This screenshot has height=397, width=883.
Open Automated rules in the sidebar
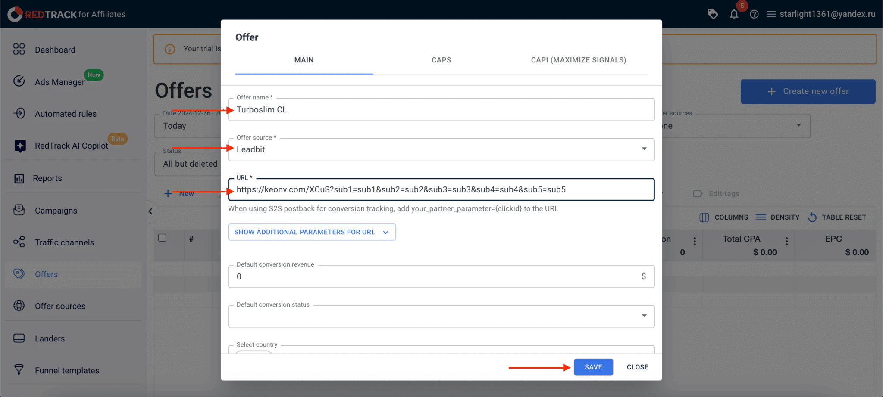click(66, 114)
